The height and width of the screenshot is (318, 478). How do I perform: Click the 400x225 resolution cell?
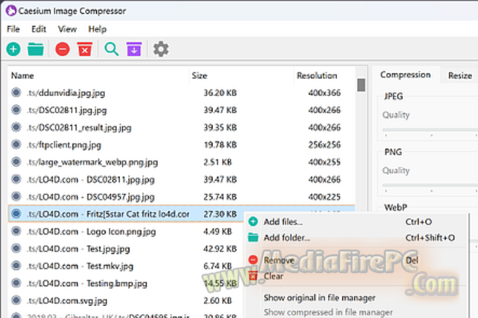pos(325,197)
